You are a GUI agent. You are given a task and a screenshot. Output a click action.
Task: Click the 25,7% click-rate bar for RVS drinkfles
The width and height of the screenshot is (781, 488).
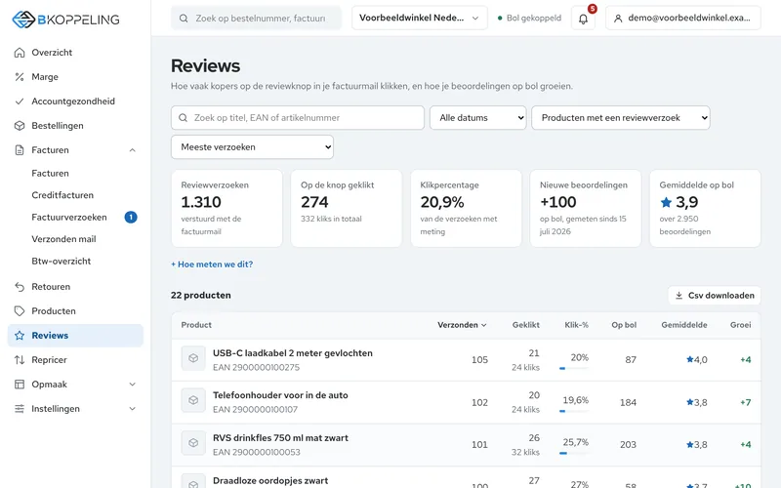tap(574, 453)
